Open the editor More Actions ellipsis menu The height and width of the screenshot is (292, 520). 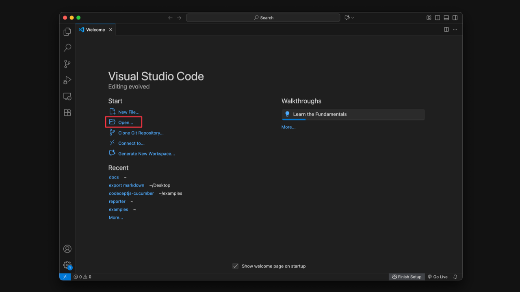pos(455,30)
